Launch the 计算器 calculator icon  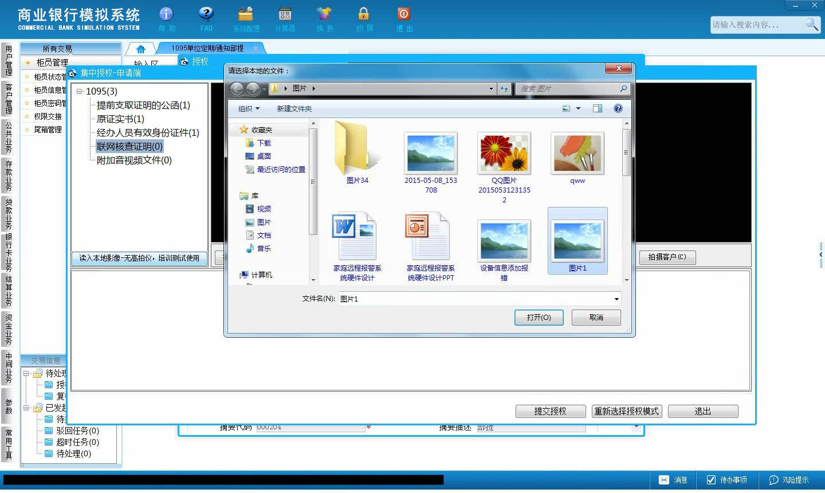[285, 14]
